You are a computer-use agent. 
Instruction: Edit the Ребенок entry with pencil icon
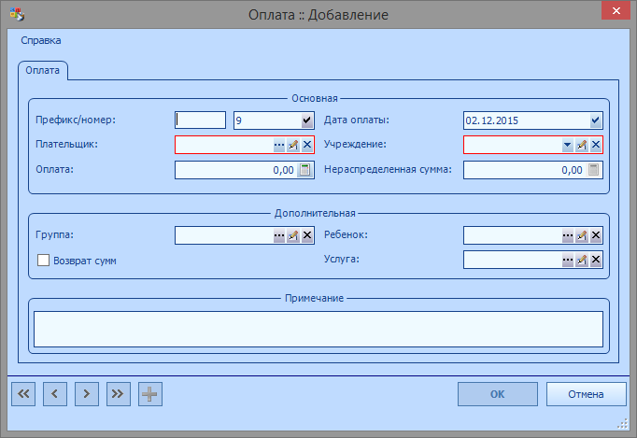tap(582, 235)
